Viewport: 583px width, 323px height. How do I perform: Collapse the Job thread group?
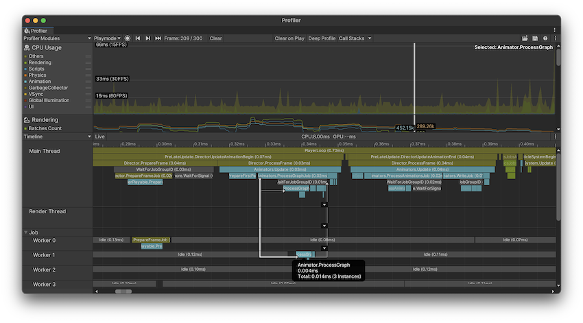[26, 232]
